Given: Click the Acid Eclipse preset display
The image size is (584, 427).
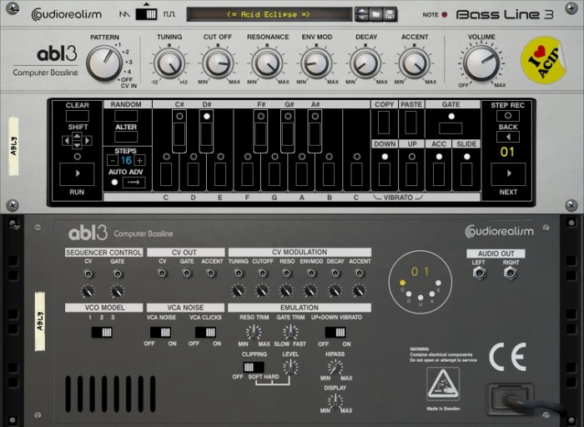Looking at the screenshot, I should tap(269, 14).
